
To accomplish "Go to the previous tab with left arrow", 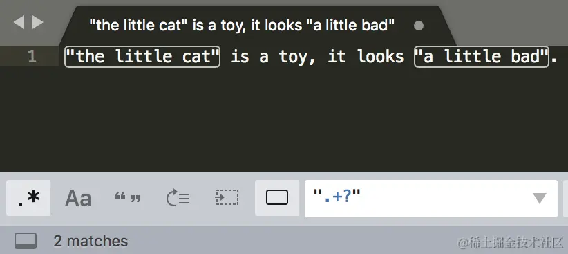I will click(x=19, y=23).
